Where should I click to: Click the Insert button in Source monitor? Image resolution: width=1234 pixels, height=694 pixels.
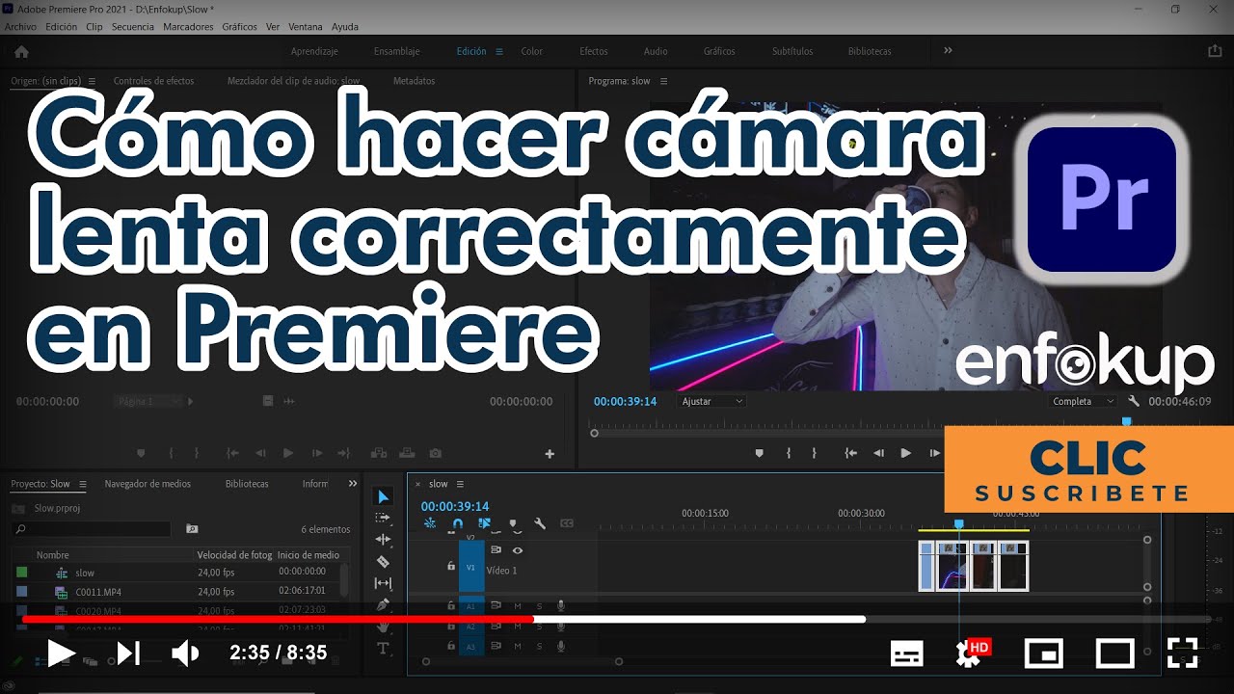379,453
